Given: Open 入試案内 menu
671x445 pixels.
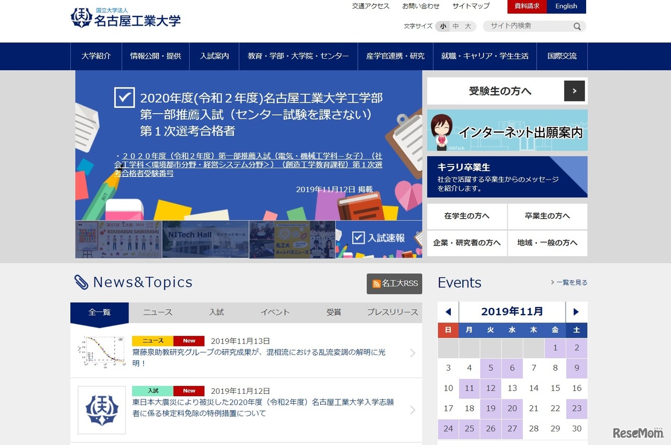Looking at the screenshot, I should tap(214, 56).
